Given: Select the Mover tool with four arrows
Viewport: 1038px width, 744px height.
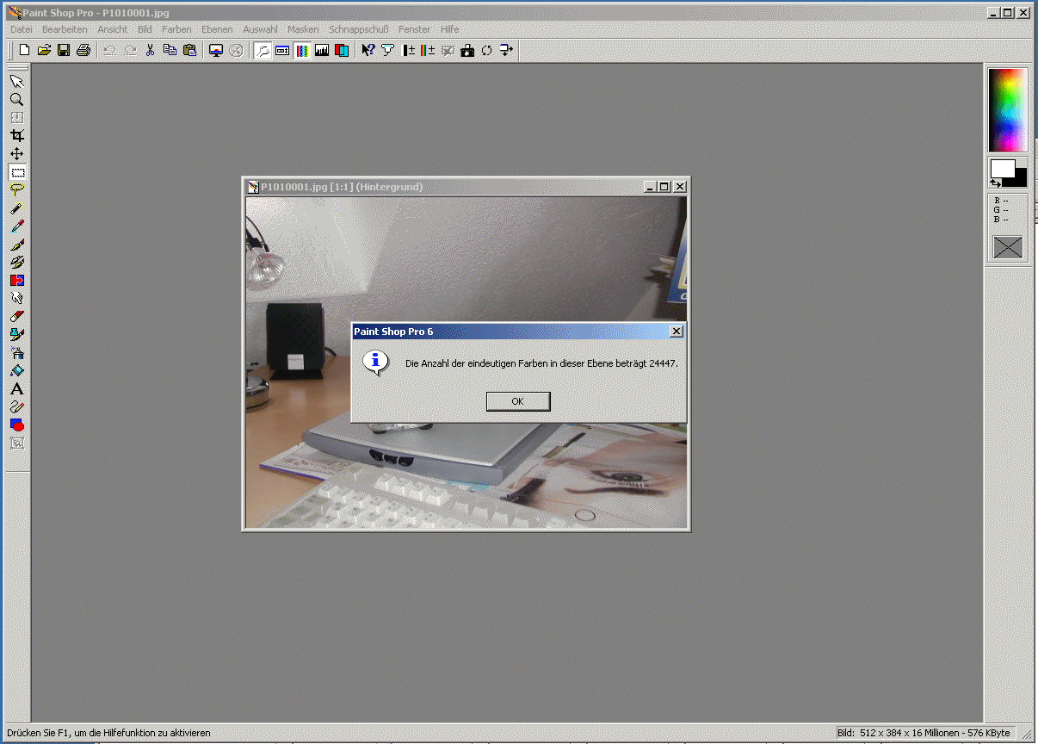Looking at the screenshot, I should (16, 154).
